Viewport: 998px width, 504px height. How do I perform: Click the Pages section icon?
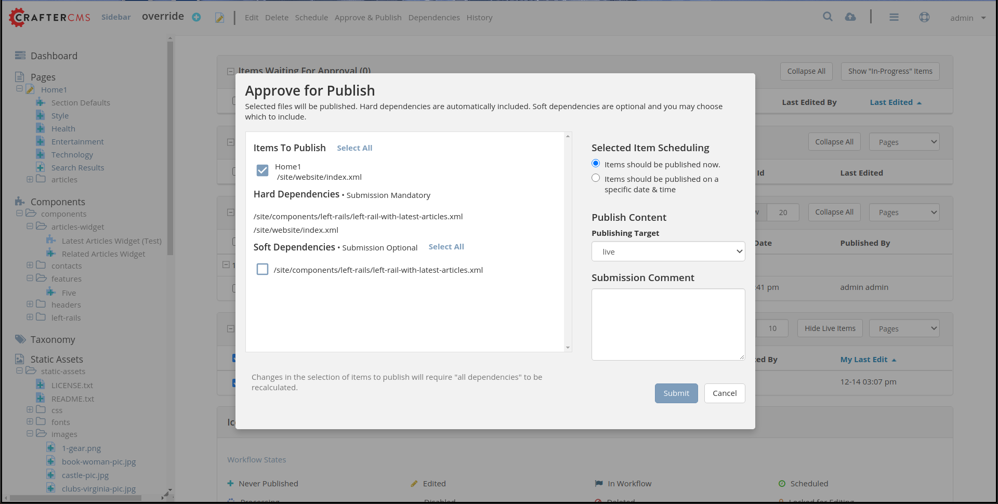pyautogui.click(x=20, y=77)
